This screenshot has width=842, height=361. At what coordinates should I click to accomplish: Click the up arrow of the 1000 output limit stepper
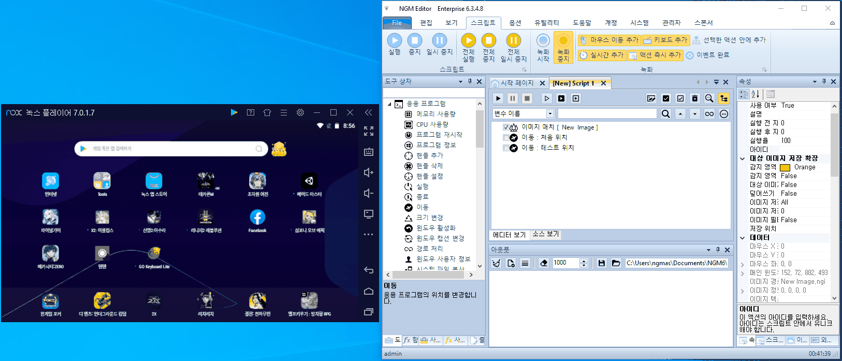coord(584,261)
